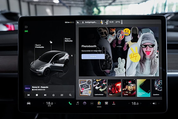
Task: Tap the green parking lights indicator
Action: click(26, 31)
